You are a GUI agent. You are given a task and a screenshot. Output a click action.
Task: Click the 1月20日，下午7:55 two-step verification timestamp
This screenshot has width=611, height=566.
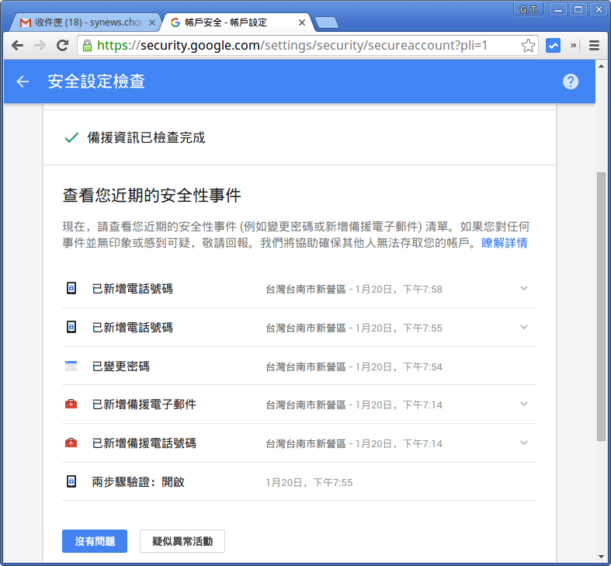(309, 483)
